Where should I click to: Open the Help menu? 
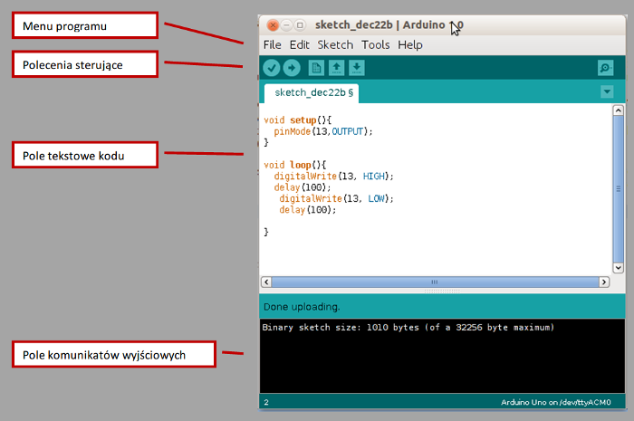(x=410, y=45)
